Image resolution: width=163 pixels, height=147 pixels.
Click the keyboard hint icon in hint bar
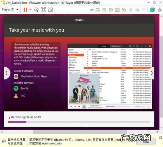click(4, 142)
